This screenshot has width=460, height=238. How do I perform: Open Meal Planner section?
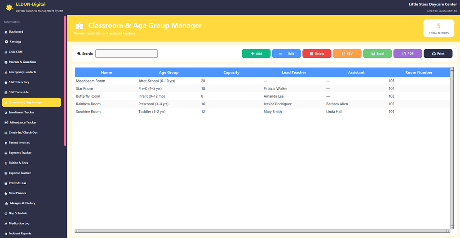(x=31, y=193)
